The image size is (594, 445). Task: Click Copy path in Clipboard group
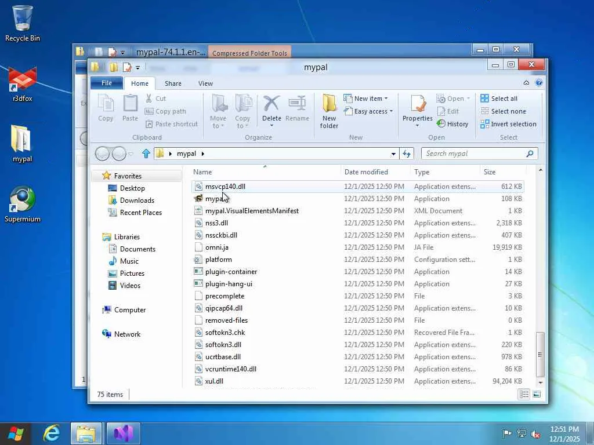[165, 111]
